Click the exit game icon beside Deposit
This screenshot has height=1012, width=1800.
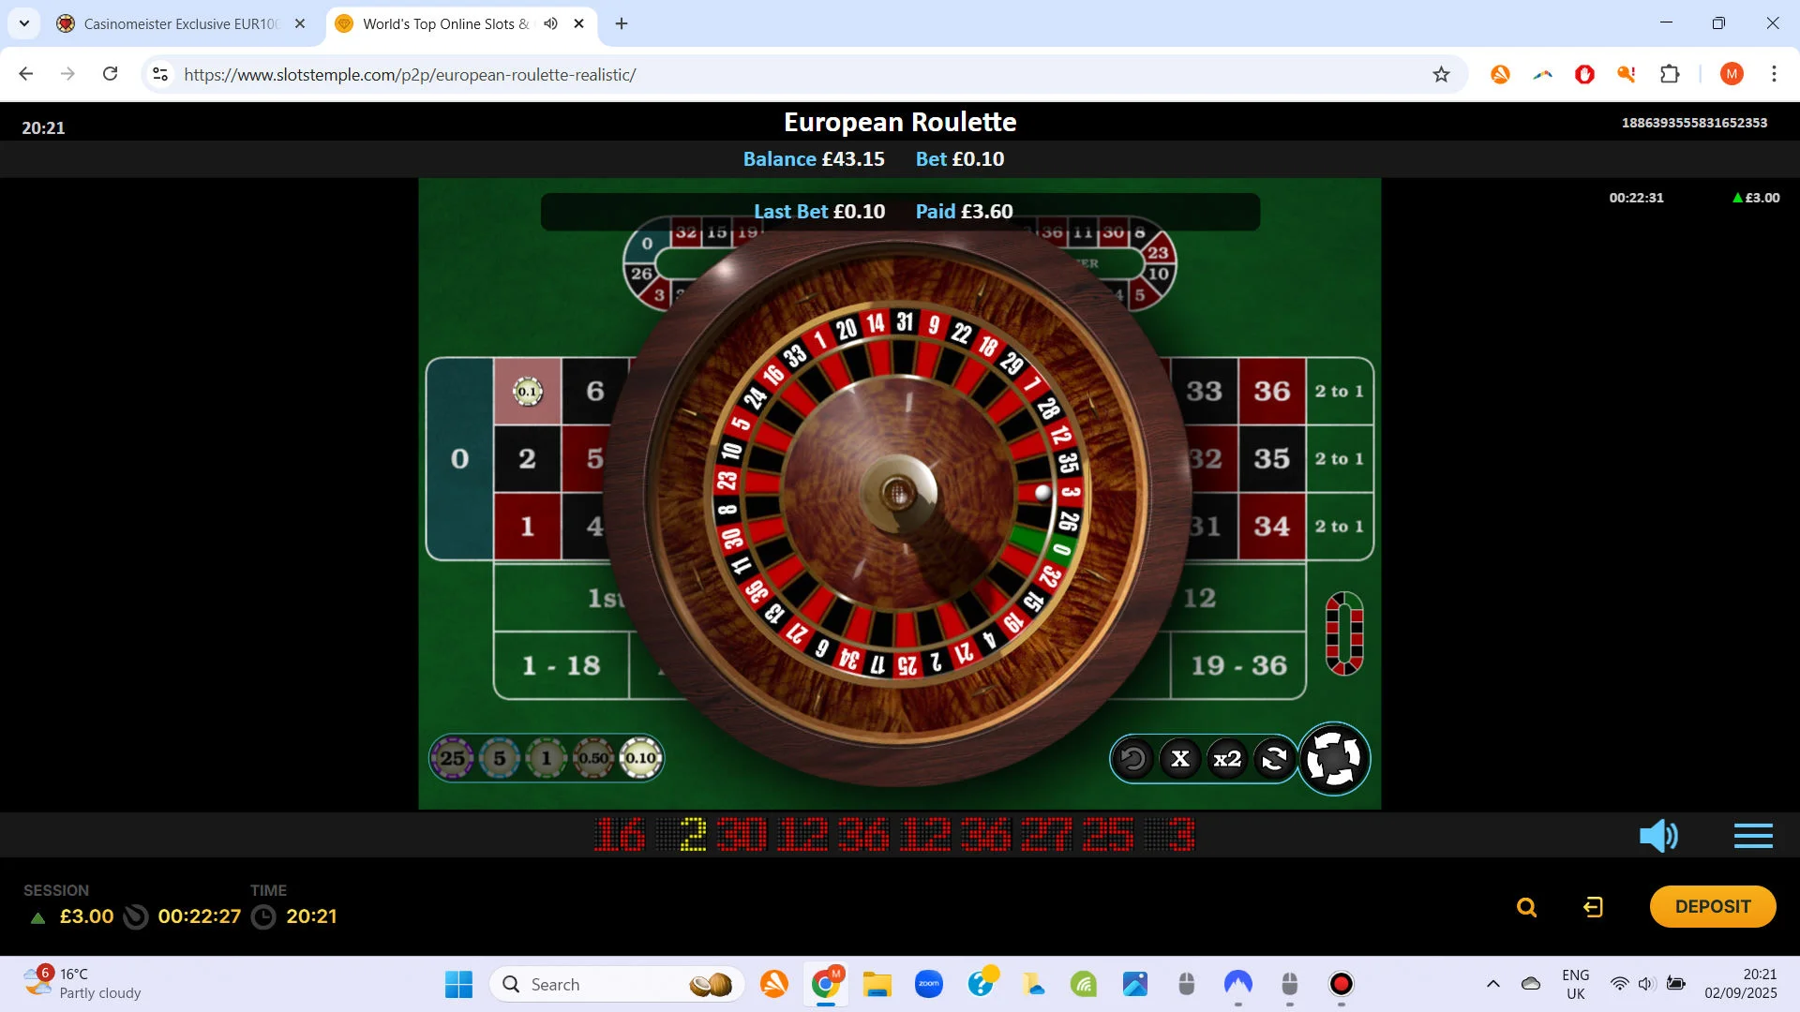pos(1593,907)
